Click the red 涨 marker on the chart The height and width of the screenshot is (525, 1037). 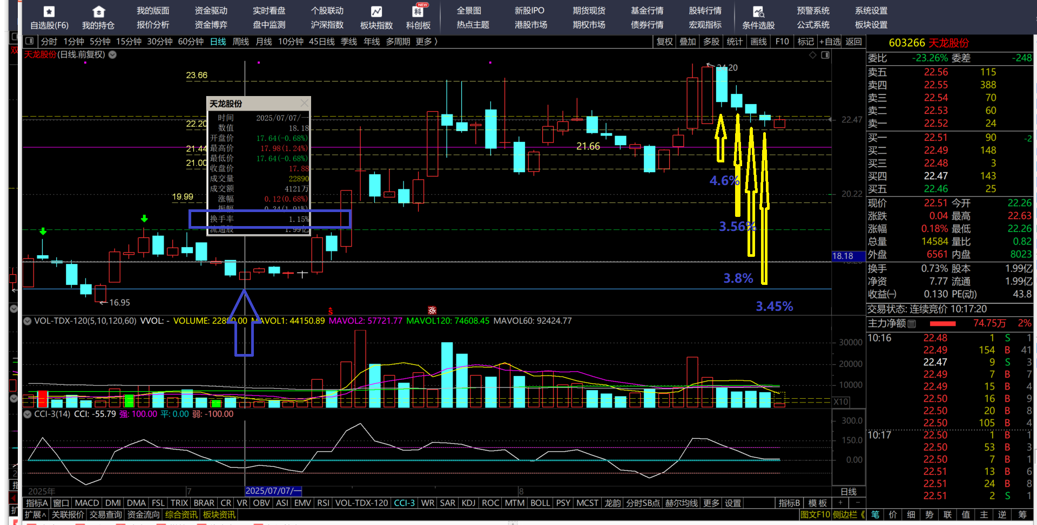click(432, 310)
